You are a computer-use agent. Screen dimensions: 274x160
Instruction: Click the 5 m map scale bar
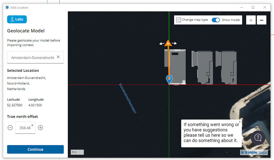pyautogui.click(x=77, y=152)
